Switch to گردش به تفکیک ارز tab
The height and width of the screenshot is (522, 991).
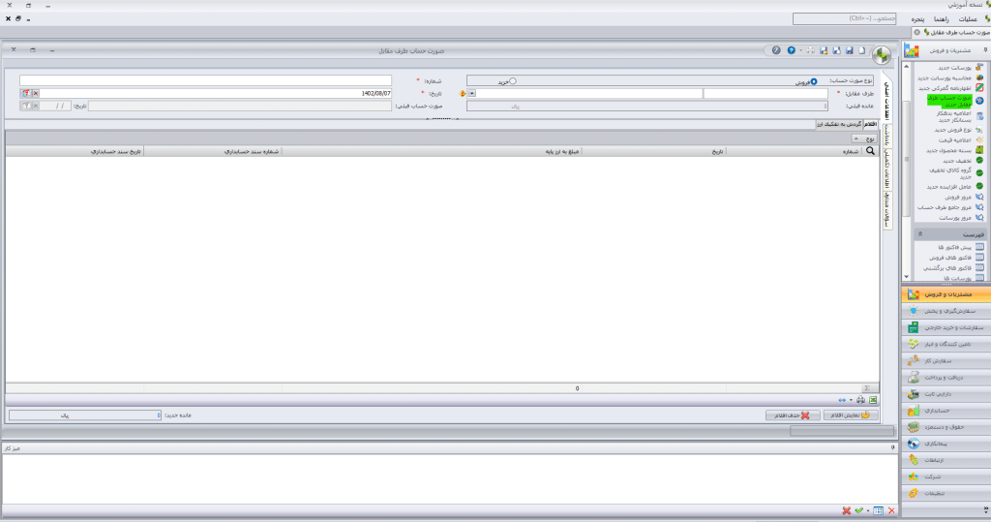[x=839, y=124]
